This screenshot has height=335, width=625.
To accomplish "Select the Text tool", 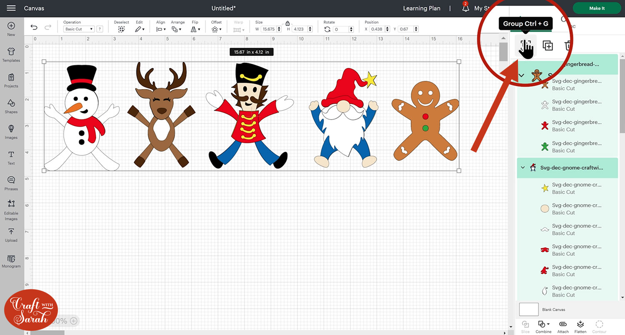I will pyautogui.click(x=11, y=157).
